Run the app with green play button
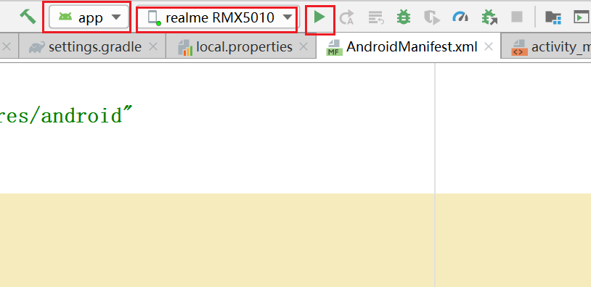591x287 pixels. pos(319,17)
